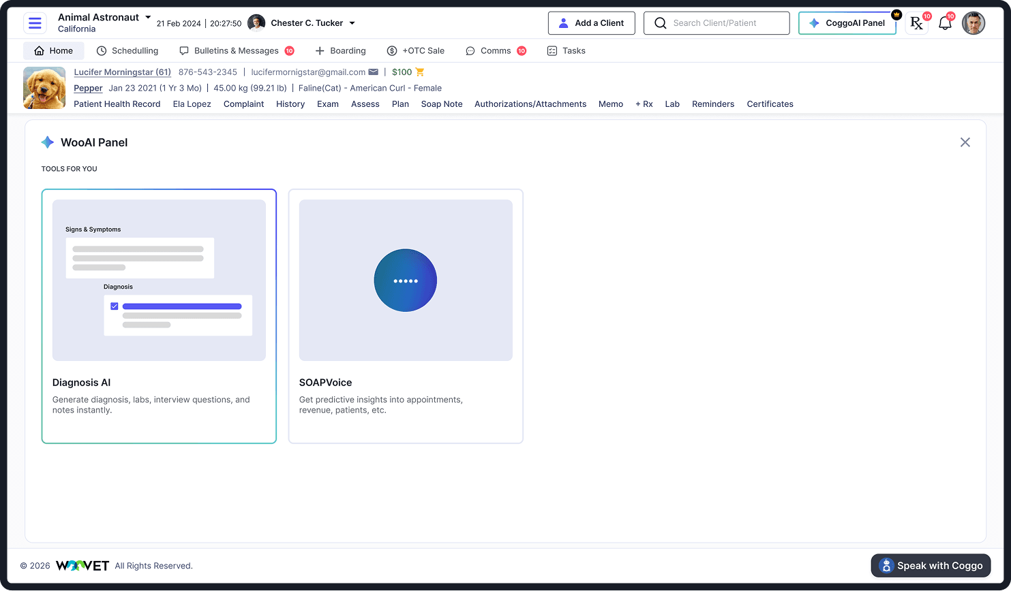
Task: Open Bulletins & Messages tab
Action: tap(237, 51)
